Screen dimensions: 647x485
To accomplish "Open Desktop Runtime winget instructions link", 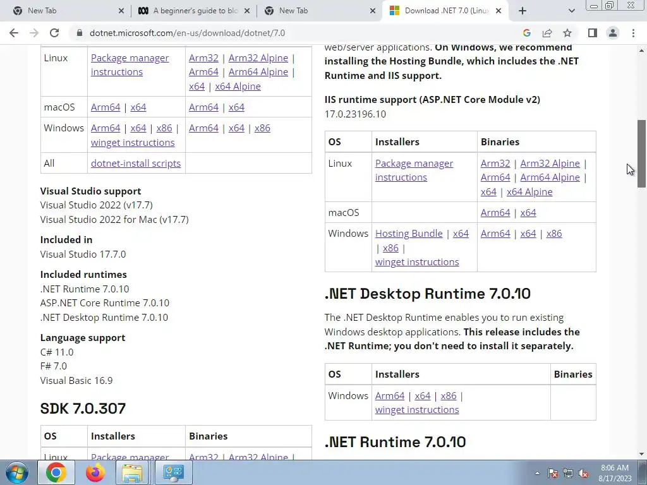I will tap(417, 409).
